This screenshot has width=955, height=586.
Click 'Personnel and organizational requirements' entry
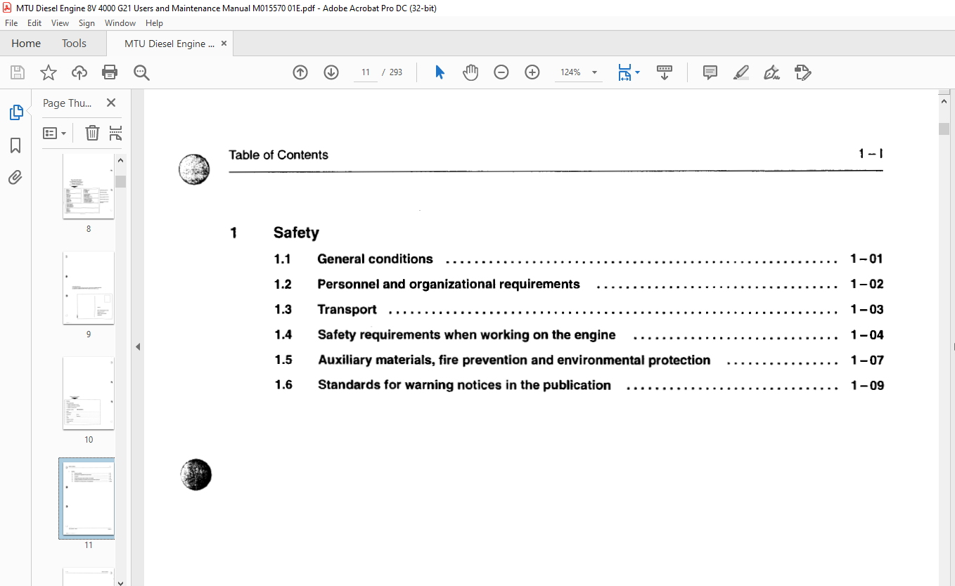point(449,284)
